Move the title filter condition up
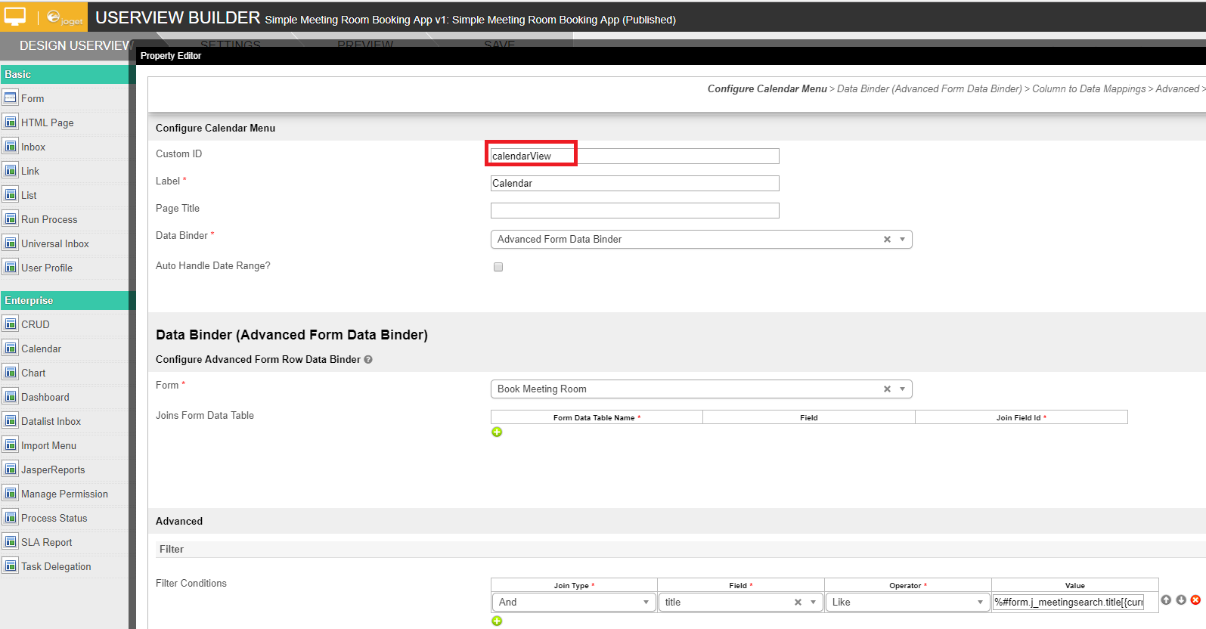Image resolution: width=1206 pixels, height=629 pixels. [x=1166, y=600]
